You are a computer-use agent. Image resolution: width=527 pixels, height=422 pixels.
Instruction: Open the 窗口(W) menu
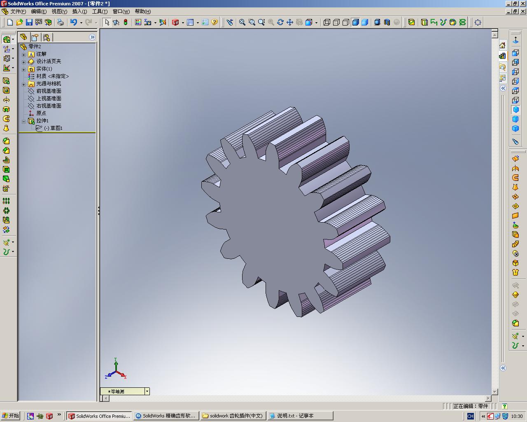pyautogui.click(x=121, y=12)
